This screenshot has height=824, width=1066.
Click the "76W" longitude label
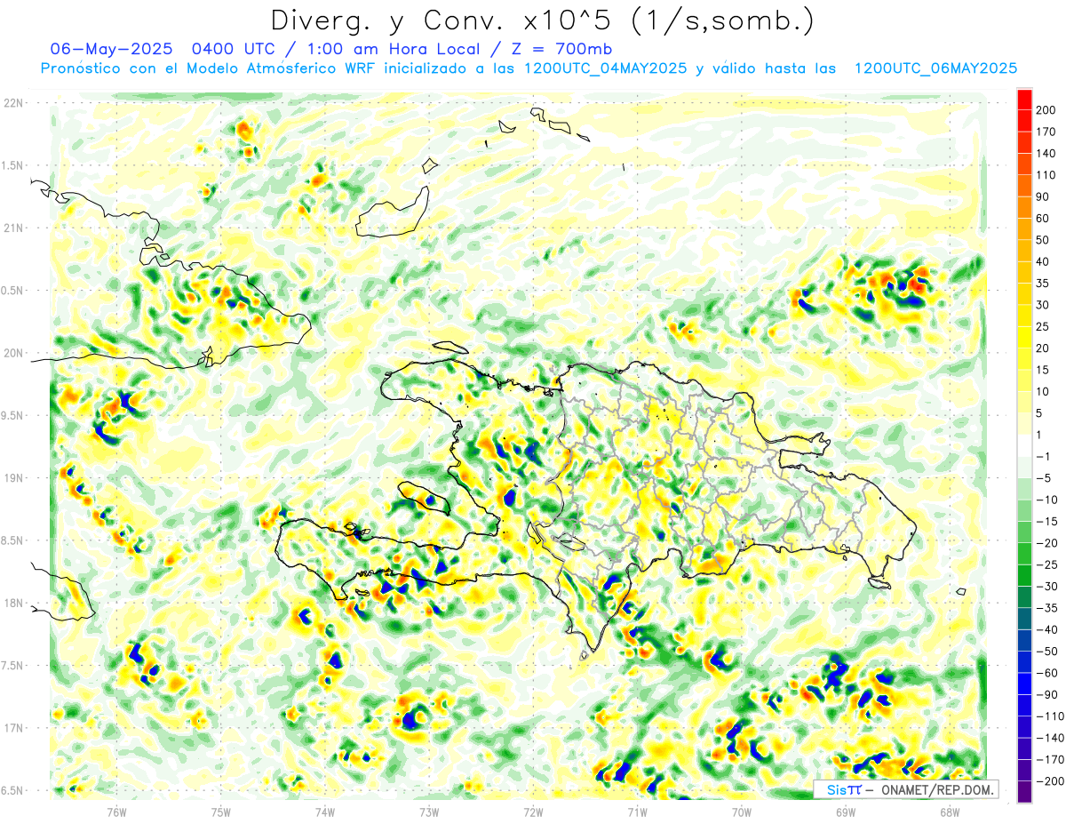point(116,811)
